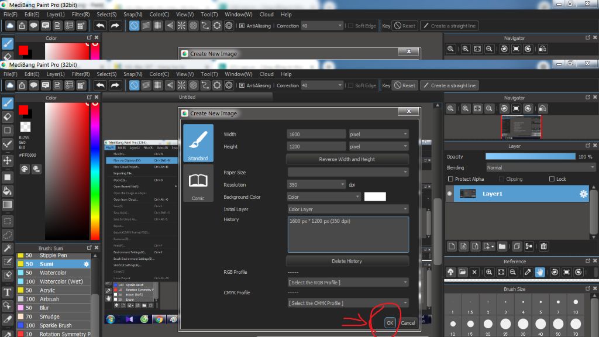The height and width of the screenshot is (337, 599).
Task: Click Redo arrow in the front window toolbar
Action: [x=115, y=85]
